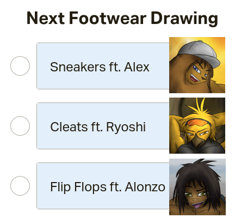Select the Sneakers ft. Alex radio button
This screenshot has width=241, height=224.
pos(20,66)
